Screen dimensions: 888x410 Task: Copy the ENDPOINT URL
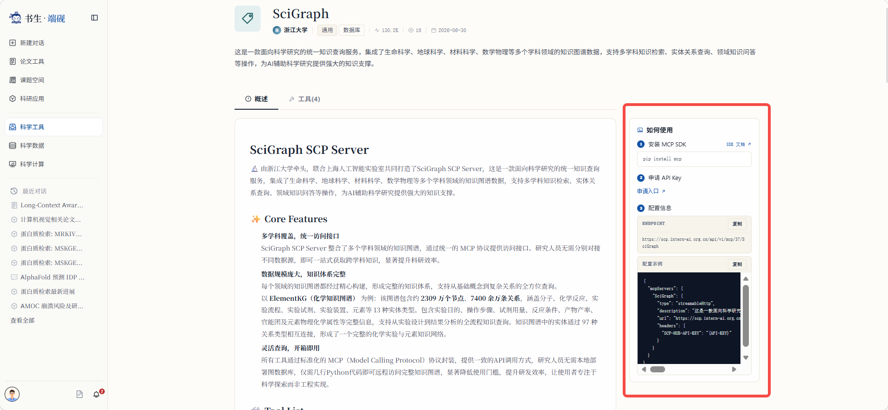[x=737, y=224]
